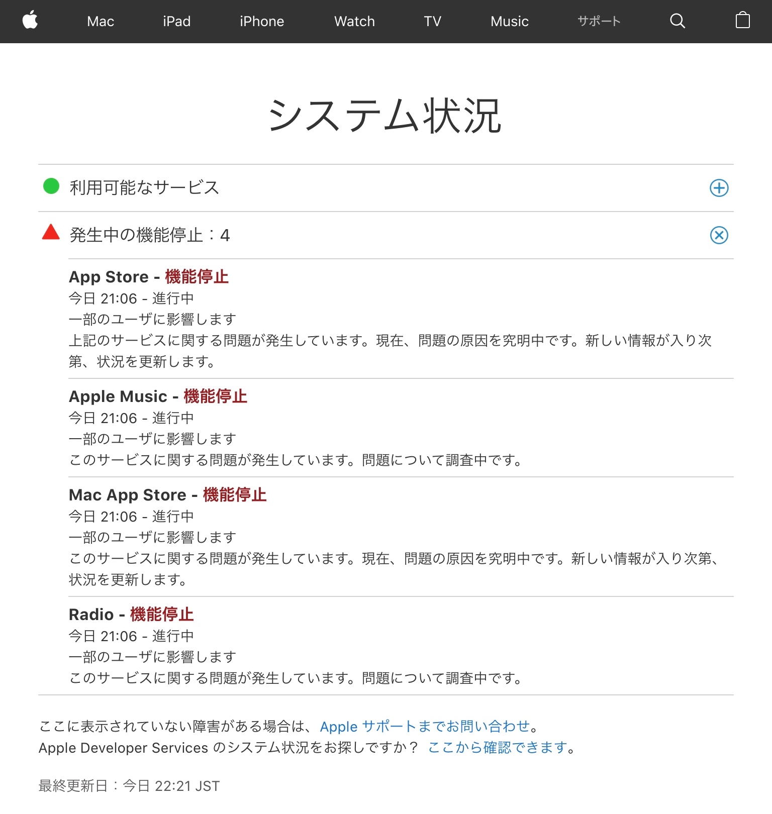The height and width of the screenshot is (814, 772).
Task: Expand the 利用可能なサービス section plus icon
Action: [719, 188]
